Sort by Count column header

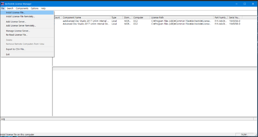(57, 18)
